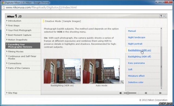Image resolution: width=174 pixels, height=106 pixels.
Task: Click the Chrome favicon in title bar
Action: 3,2
